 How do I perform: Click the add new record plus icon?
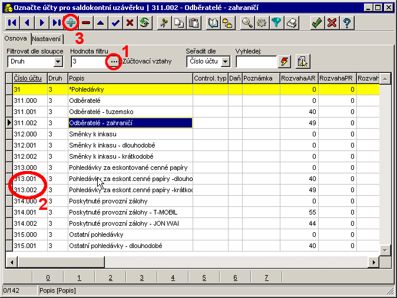[x=71, y=22]
